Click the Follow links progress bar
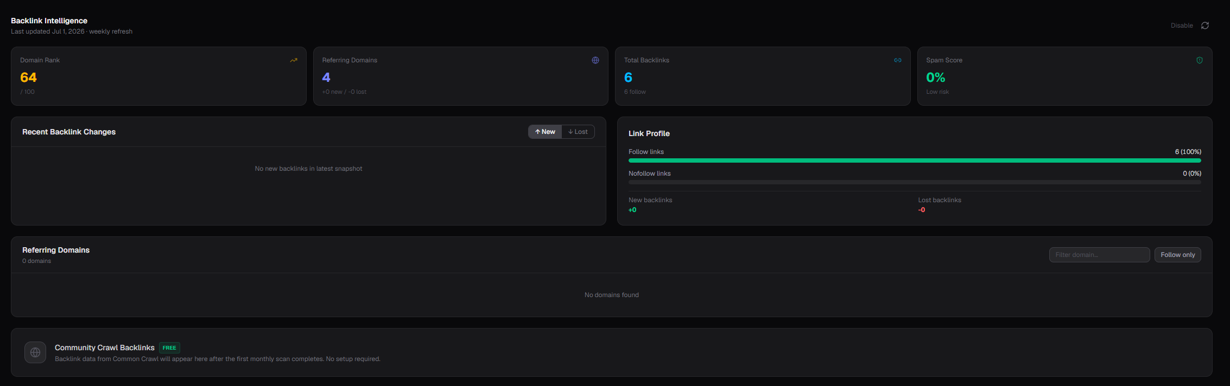 coord(915,160)
